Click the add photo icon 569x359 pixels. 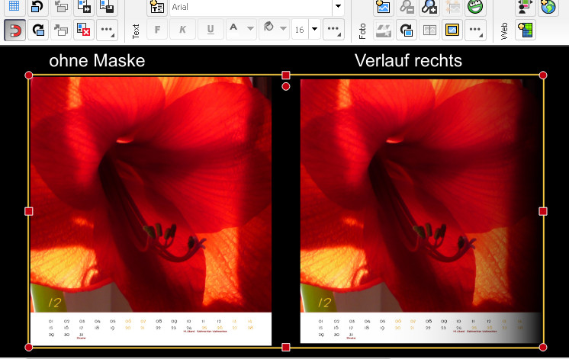click(383, 7)
